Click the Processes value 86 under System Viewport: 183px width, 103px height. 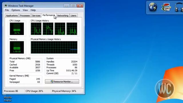point(76,68)
